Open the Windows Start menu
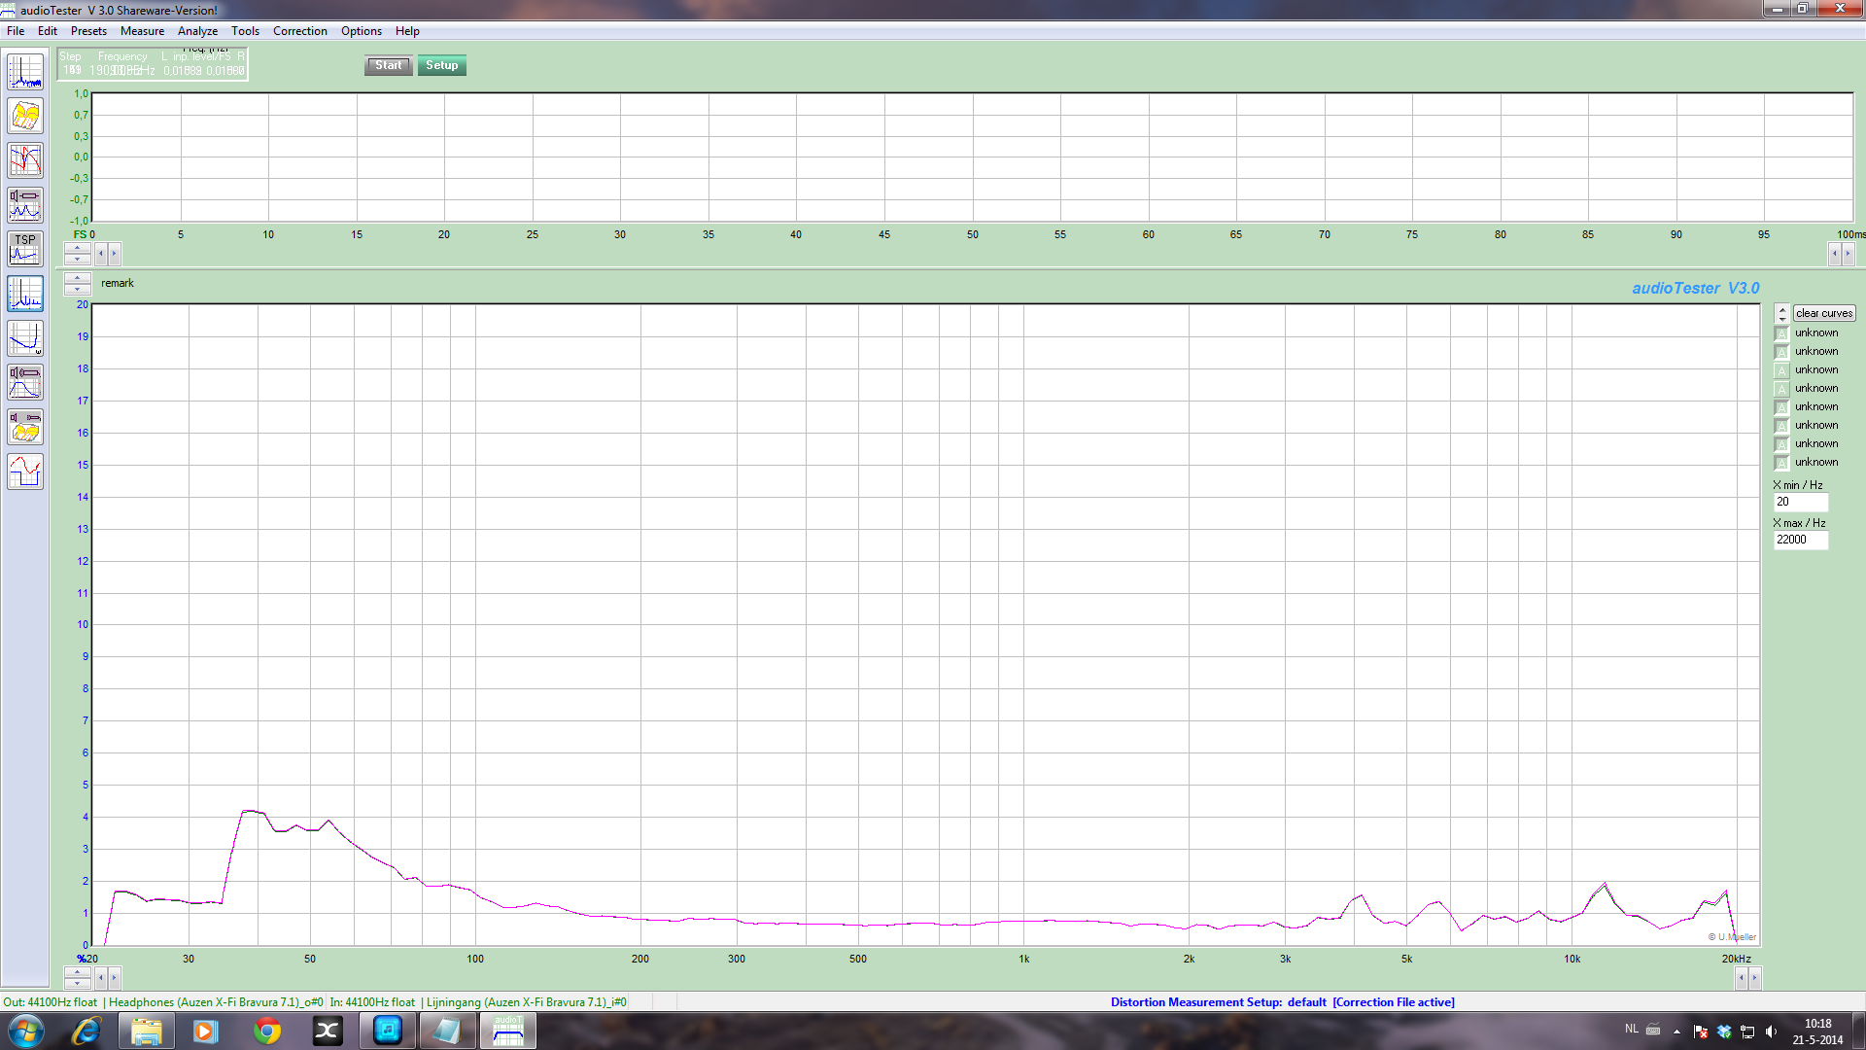 26,1031
